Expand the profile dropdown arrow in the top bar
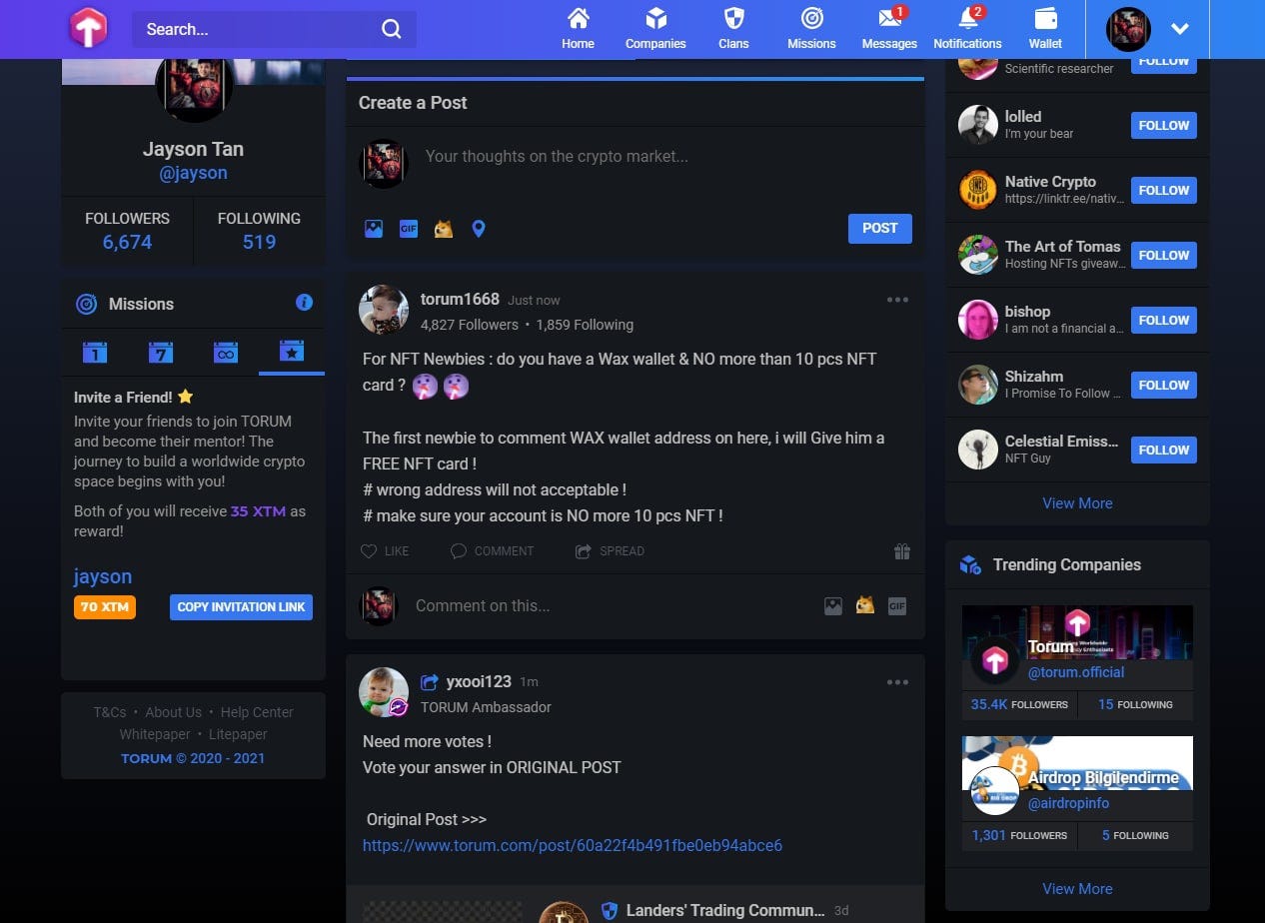The width and height of the screenshot is (1265, 923). [1180, 29]
